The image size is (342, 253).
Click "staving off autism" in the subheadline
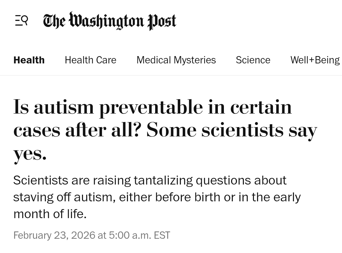pos(63,197)
